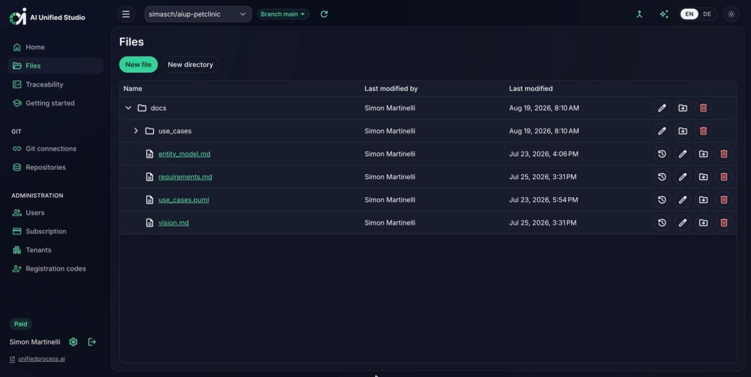Open Repositories in the sidebar
The height and width of the screenshot is (377, 751).
pos(55,167)
